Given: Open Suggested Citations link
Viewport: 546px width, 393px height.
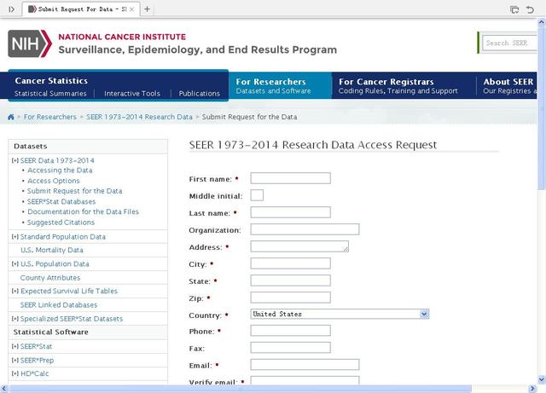Looking at the screenshot, I should coord(61,223).
